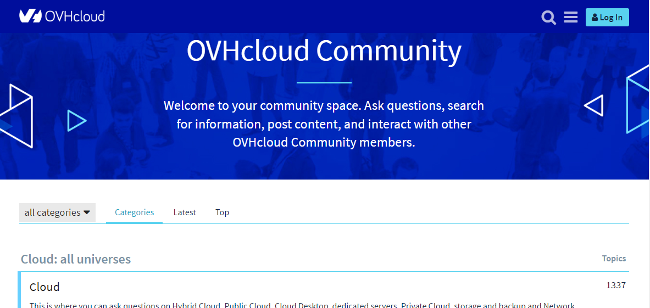650x308 pixels.
Task: Switch to the Categories tab
Action: (134, 212)
